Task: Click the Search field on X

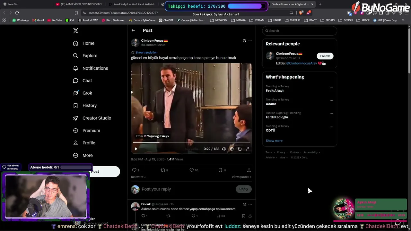Action: click(x=300, y=31)
